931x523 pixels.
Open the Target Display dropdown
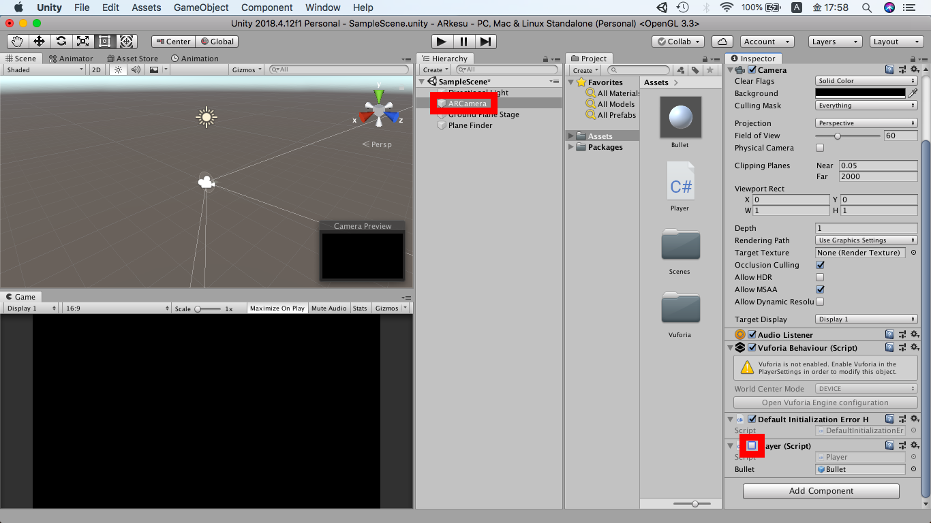866,319
